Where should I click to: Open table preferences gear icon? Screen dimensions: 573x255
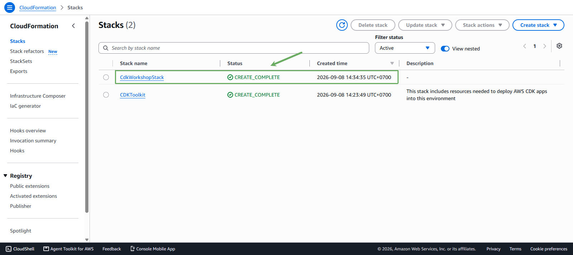point(559,46)
